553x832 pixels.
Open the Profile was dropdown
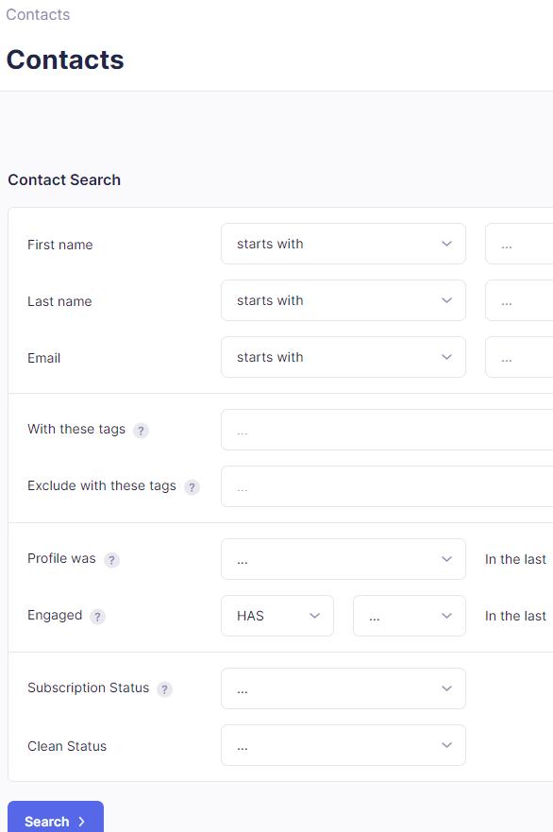tap(343, 559)
